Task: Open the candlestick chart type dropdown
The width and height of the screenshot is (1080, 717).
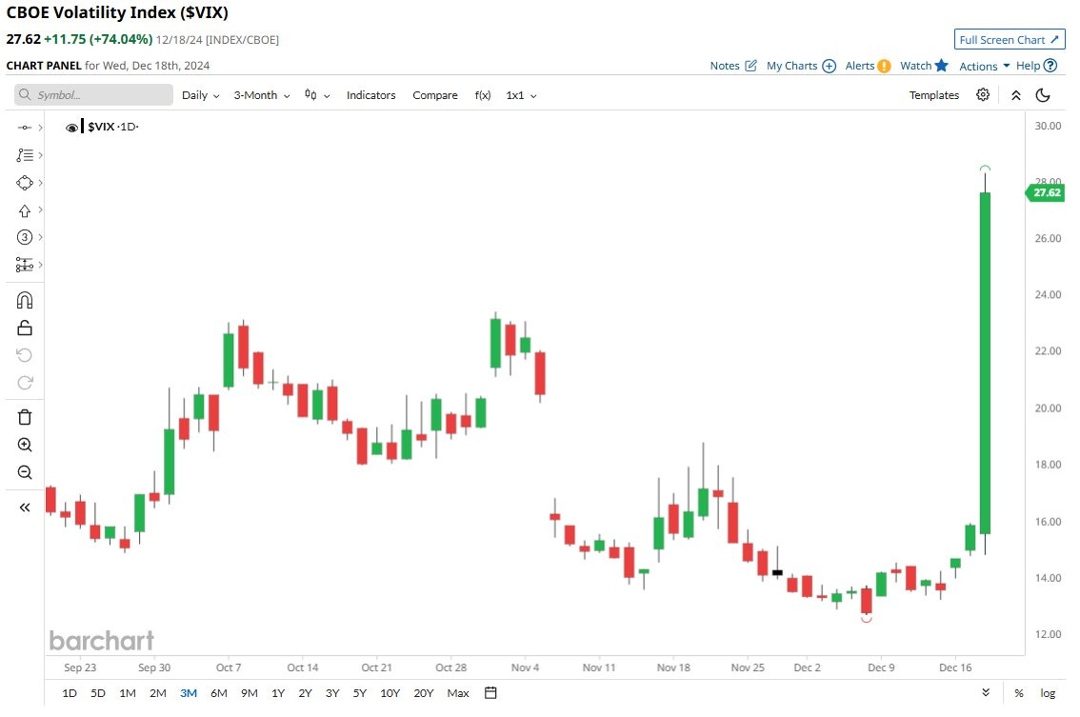Action: coord(317,95)
